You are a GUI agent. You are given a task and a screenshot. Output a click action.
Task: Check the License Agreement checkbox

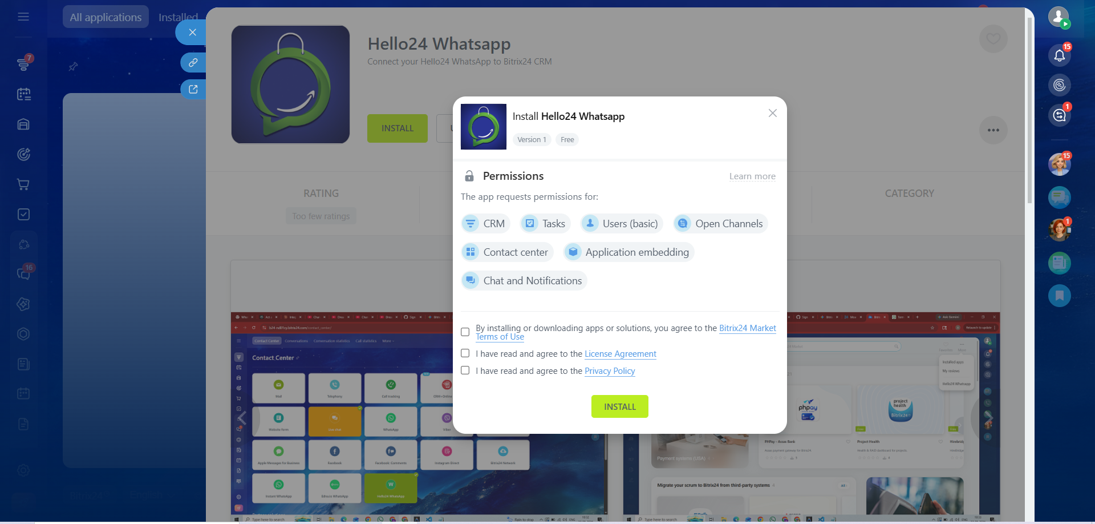point(465,353)
